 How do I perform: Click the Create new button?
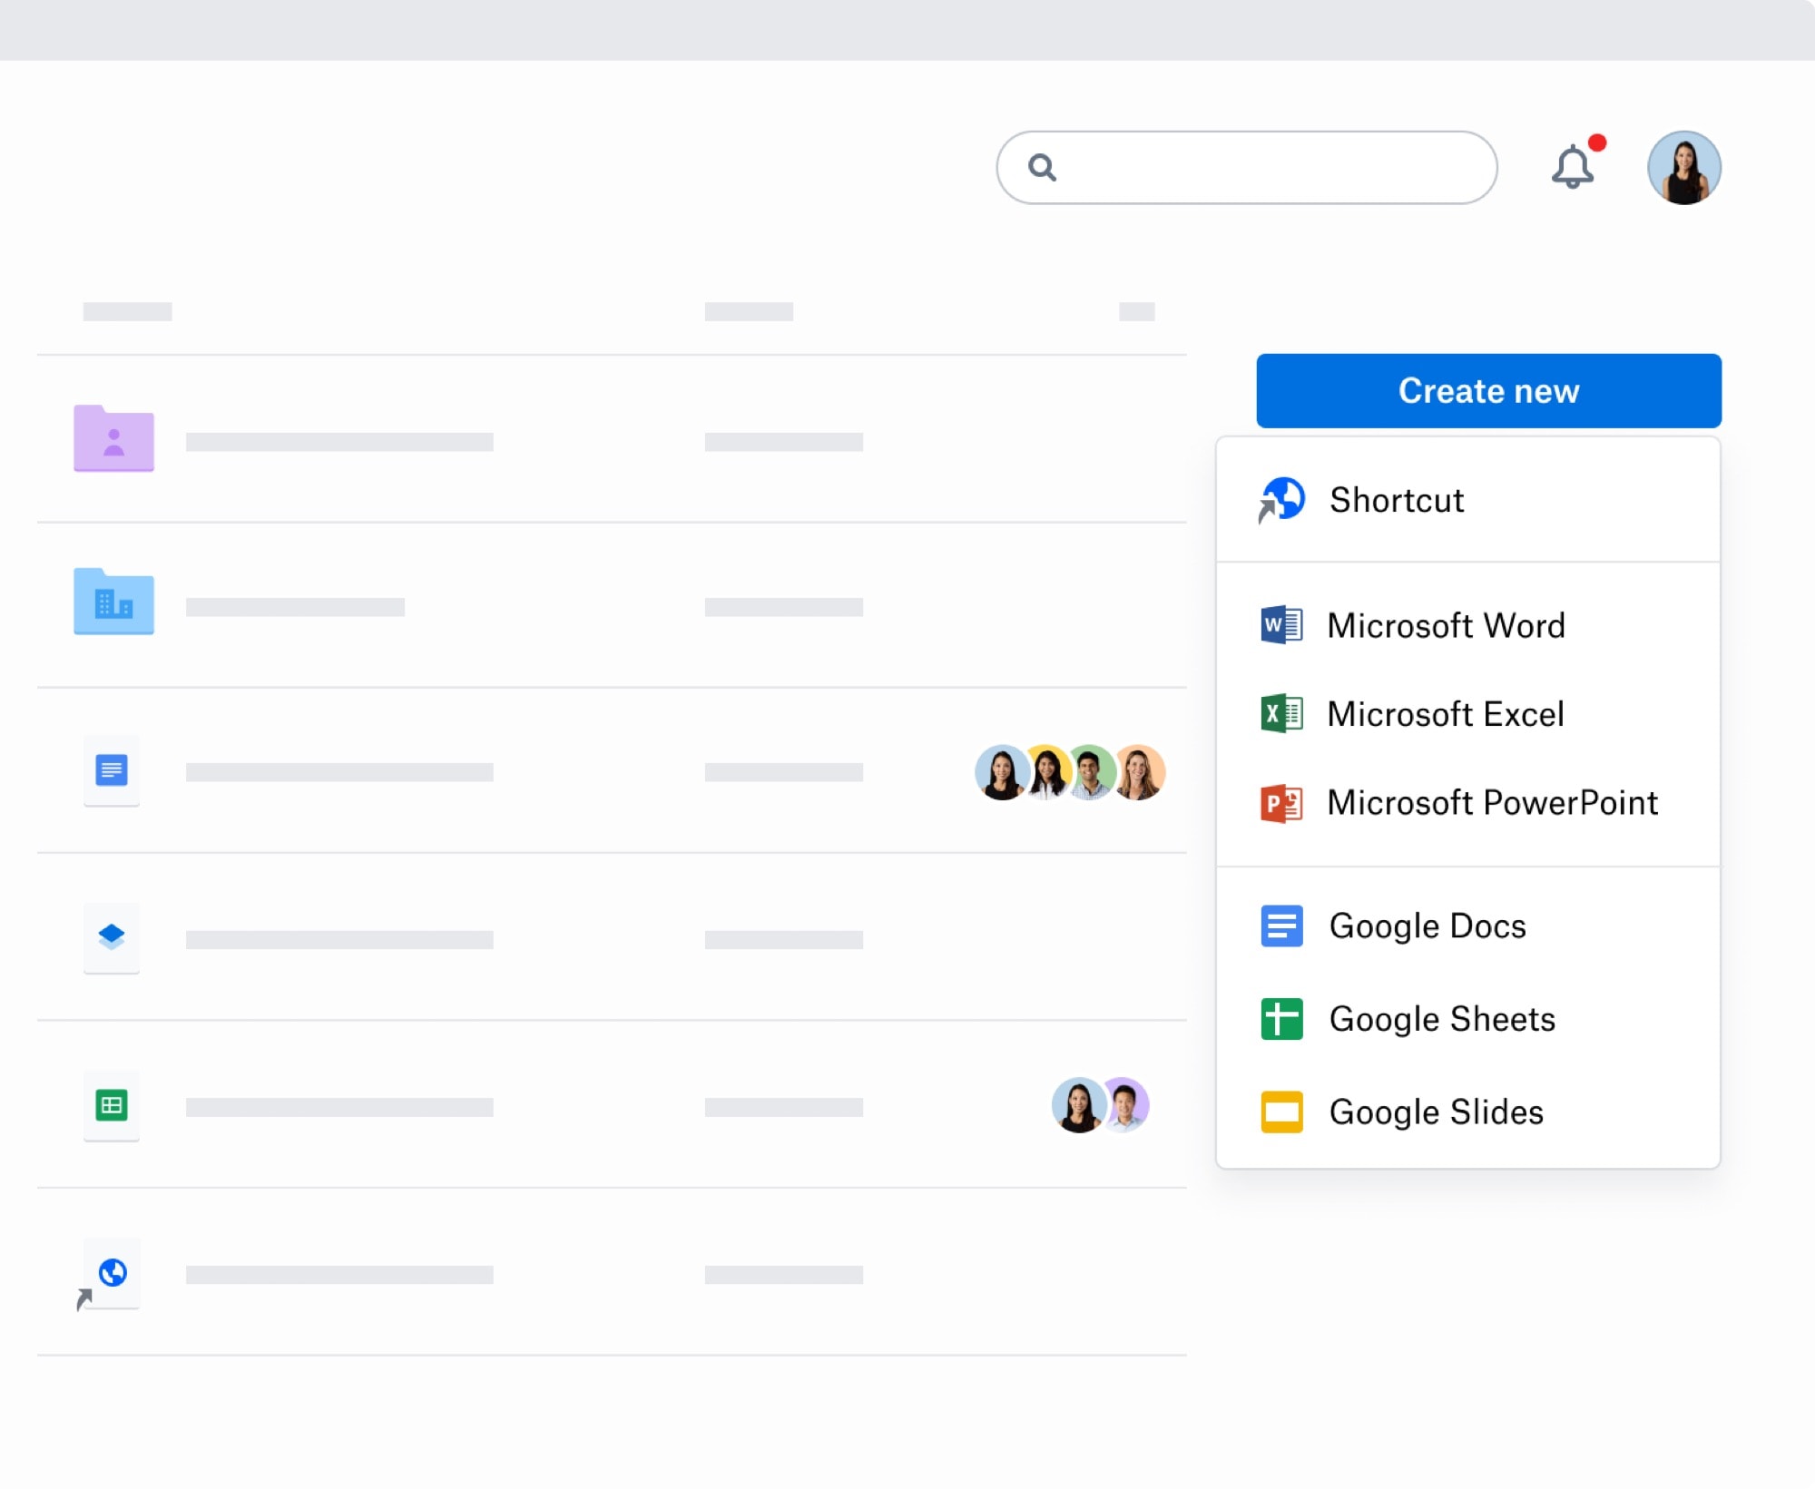1487,390
